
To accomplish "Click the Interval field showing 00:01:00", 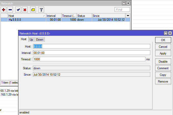I will point(92,53).
